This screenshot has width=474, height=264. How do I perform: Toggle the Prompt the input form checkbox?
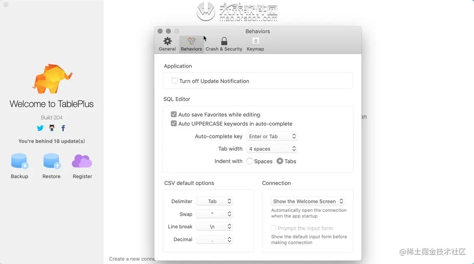[x=273, y=228]
